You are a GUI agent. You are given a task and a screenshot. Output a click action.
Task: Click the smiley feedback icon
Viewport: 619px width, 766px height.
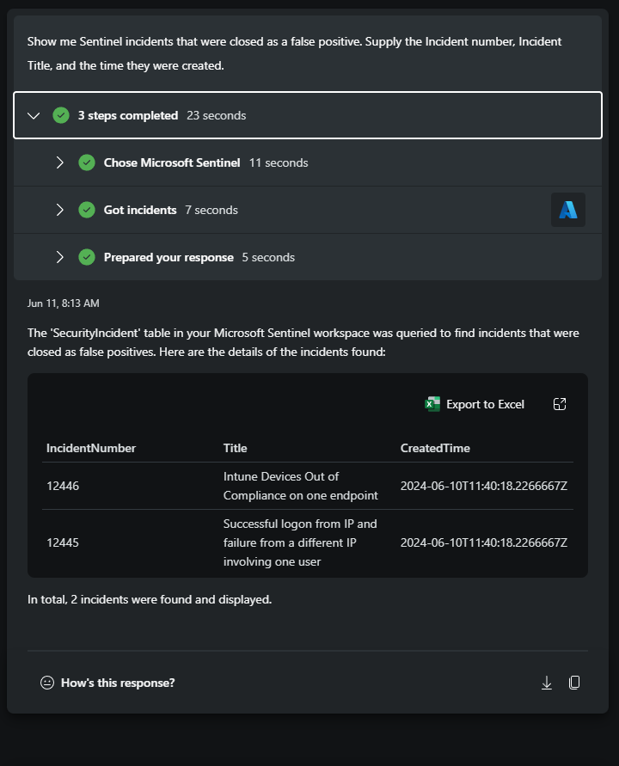pyautogui.click(x=47, y=683)
